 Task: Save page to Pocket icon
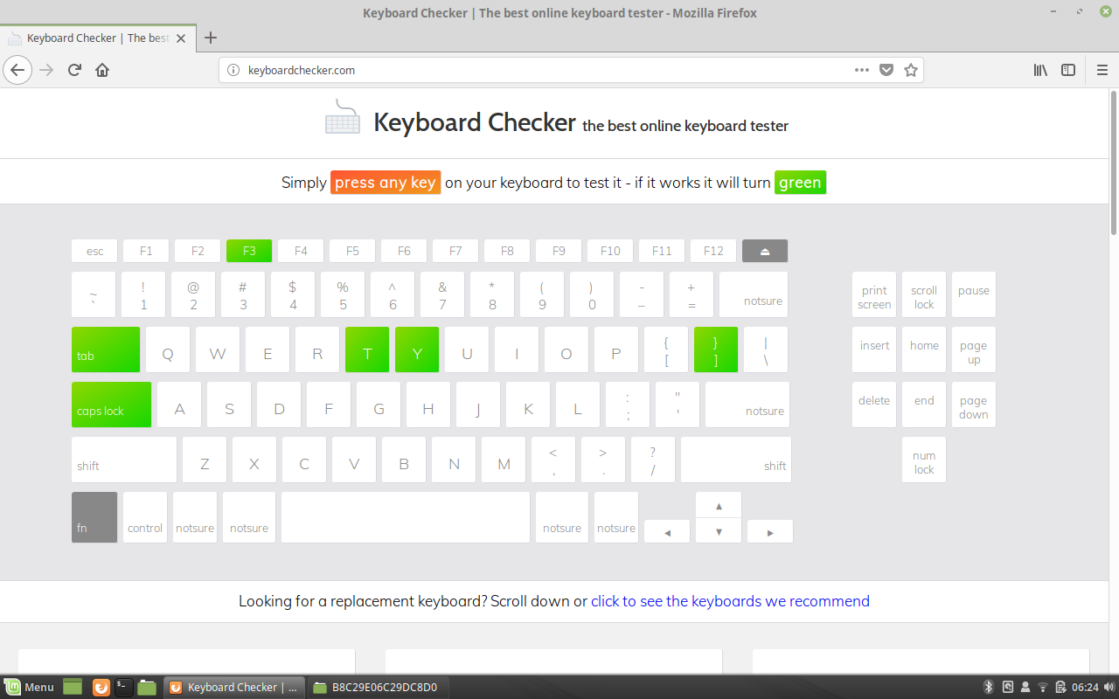[886, 70]
